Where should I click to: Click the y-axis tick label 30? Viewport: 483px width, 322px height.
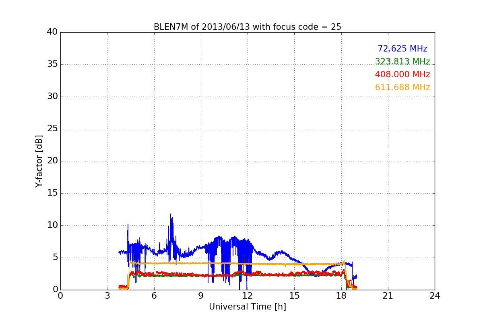52,97
